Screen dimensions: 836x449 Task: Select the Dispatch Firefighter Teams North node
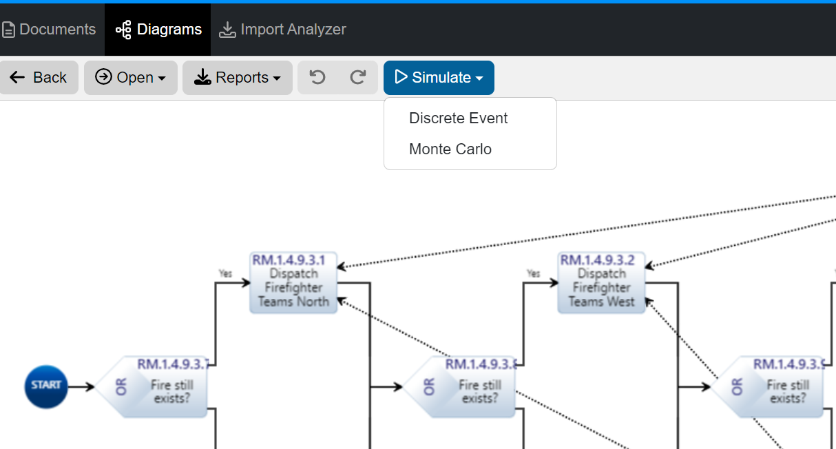[x=293, y=283]
